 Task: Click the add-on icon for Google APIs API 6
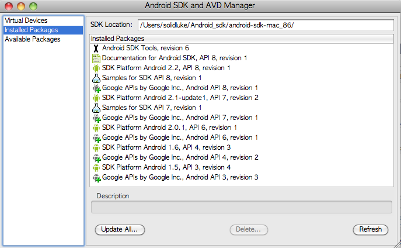96,138
